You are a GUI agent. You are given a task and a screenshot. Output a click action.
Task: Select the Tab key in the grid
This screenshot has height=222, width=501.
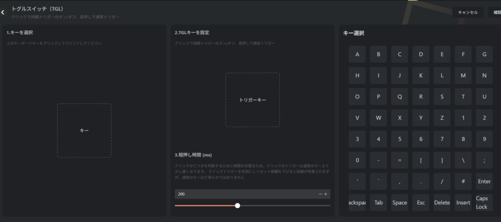click(378, 202)
